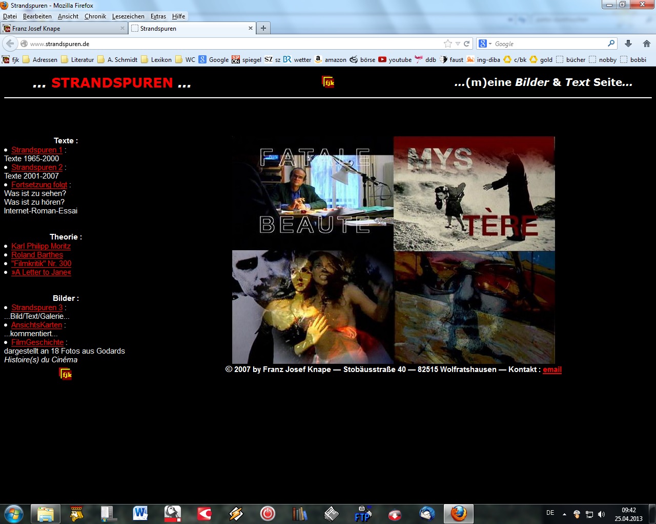The width and height of the screenshot is (656, 524).
Task: Open the FilmGeschichte link
Action: (x=37, y=342)
